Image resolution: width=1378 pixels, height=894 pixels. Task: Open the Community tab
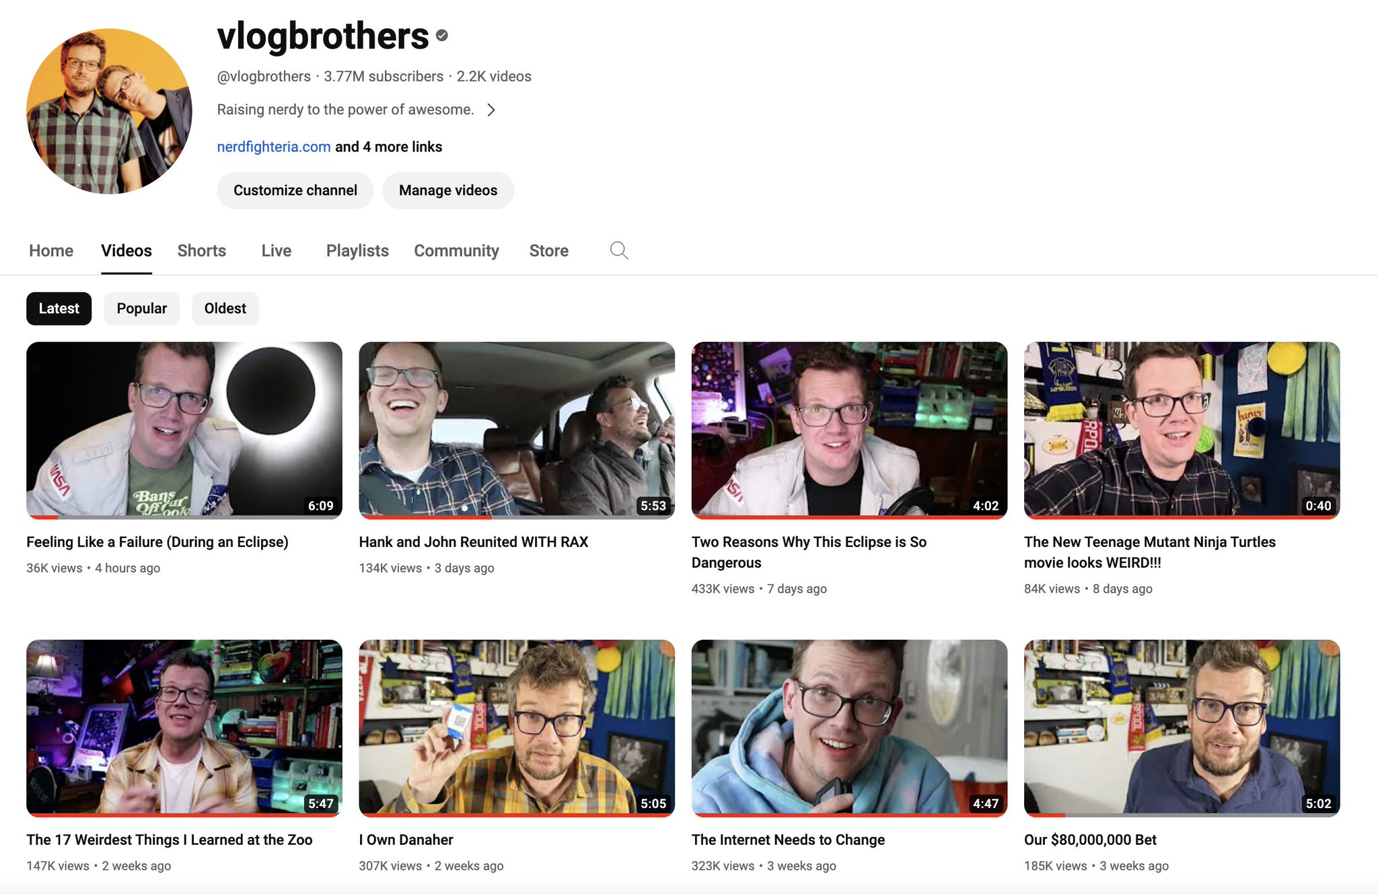[x=456, y=250]
